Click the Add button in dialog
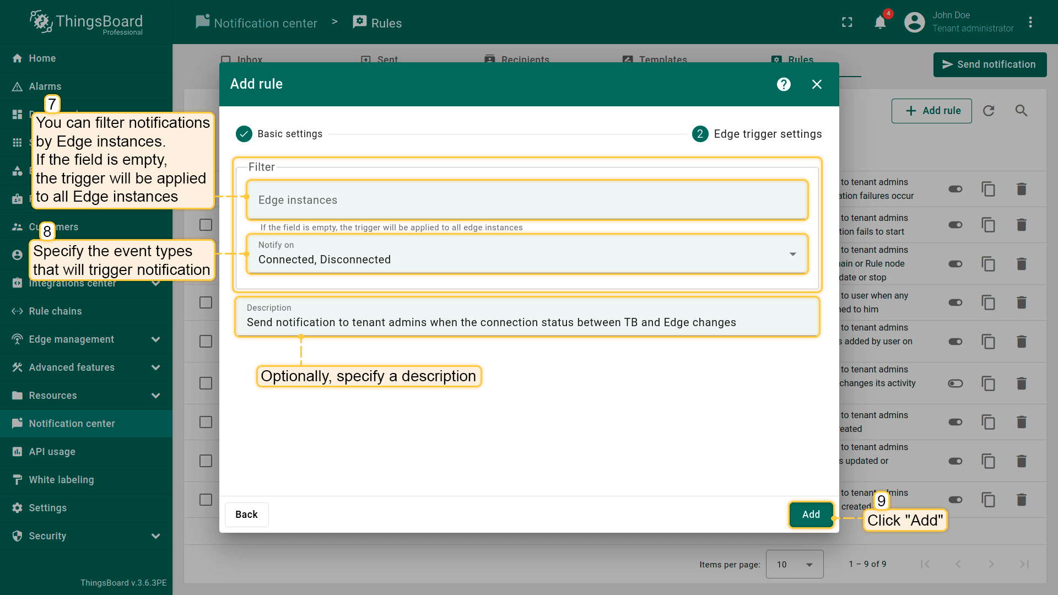Viewport: 1058px width, 595px height. coord(811,515)
